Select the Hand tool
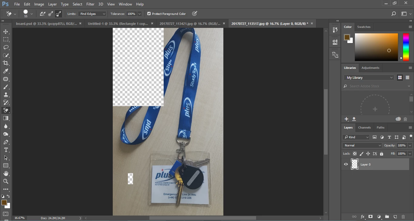Image resolution: width=414 pixels, height=221 pixels. pos(6,173)
